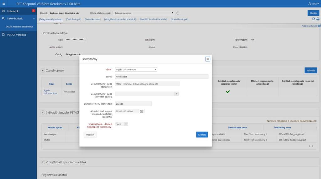Viewport: 321px width, 179px height.
Task: Click the print icon
Action: [318, 19]
